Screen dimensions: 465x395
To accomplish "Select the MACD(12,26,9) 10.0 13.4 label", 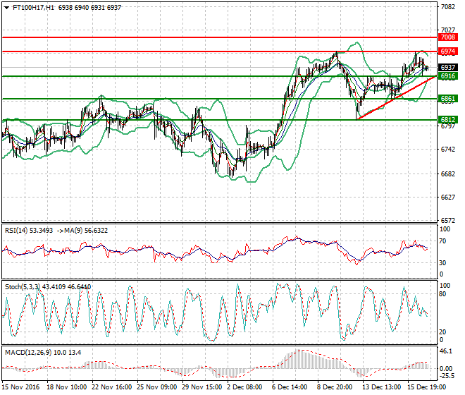I will click(43, 353).
